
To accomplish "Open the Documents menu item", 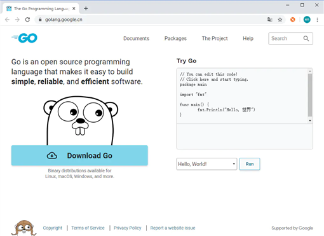I will coord(137,38).
